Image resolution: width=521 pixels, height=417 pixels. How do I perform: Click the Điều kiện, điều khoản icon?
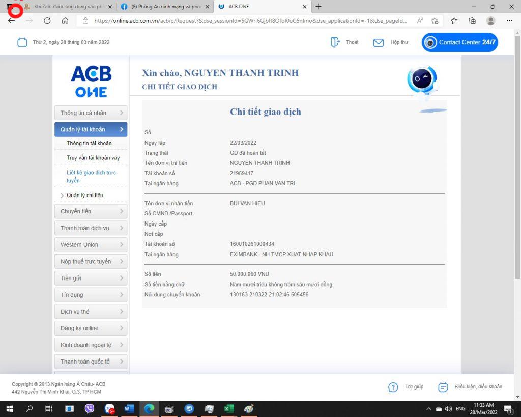(443, 387)
